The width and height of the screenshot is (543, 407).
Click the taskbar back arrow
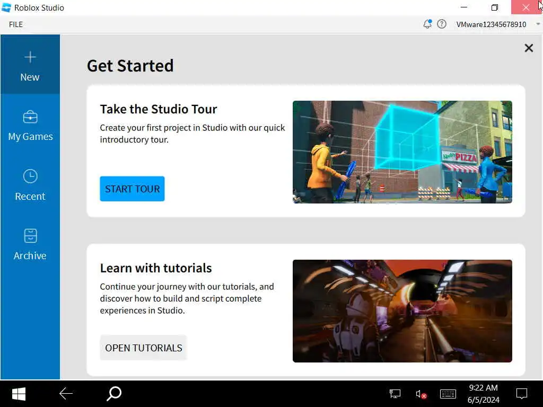coord(66,394)
